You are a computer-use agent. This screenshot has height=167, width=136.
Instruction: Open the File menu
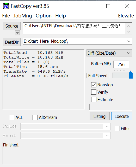[6, 16]
